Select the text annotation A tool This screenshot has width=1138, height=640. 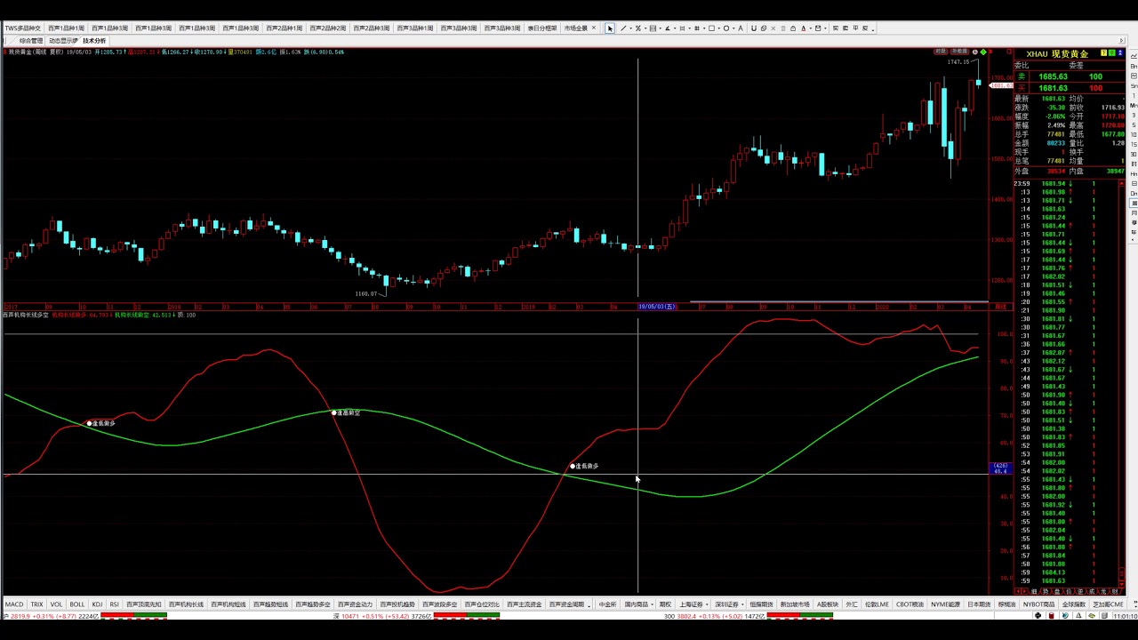(x=741, y=28)
